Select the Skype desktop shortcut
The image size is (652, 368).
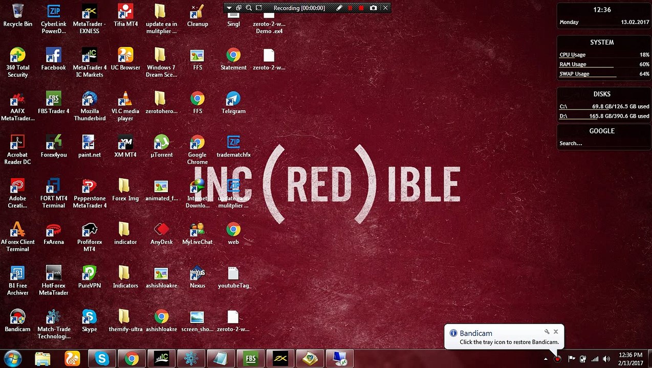90,321
